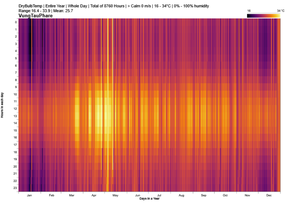
Task: Click hour label 0 on y-axis
Action: point(16,22)
